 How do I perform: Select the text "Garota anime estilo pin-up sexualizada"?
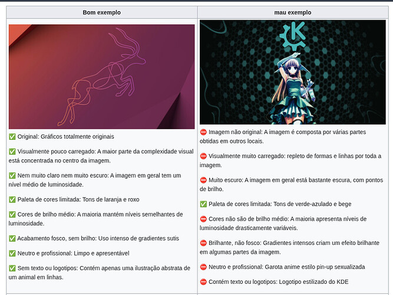(x=315, y=267)
